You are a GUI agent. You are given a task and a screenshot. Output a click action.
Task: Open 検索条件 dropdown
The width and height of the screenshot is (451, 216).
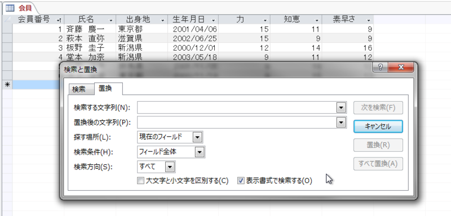pyautogui.click(x=200, y=152)
